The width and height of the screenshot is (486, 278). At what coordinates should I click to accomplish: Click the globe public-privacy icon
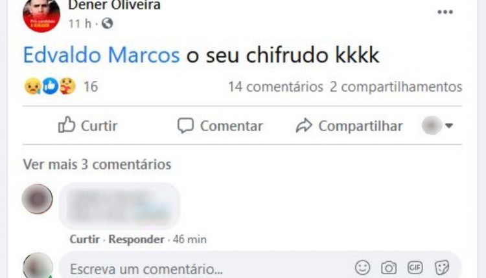[x=107, y=23]
